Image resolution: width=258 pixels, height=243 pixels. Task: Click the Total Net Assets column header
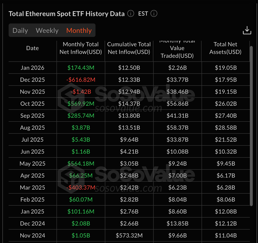coord(225,48)
